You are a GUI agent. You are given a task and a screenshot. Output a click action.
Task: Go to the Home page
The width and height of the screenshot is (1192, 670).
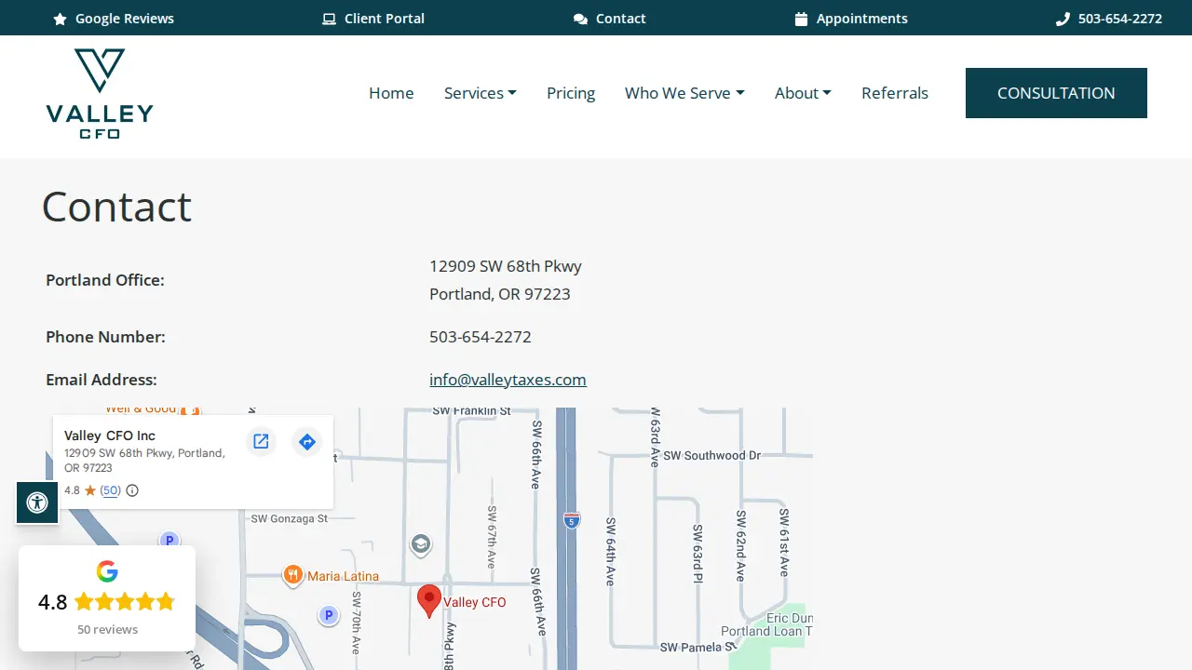coord(391,93)
